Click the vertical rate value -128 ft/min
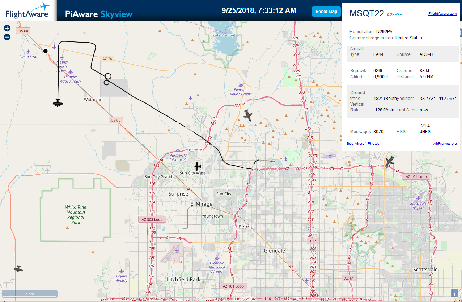The height and width of the screenshot is (302, 462). click(x=384, y=110)
